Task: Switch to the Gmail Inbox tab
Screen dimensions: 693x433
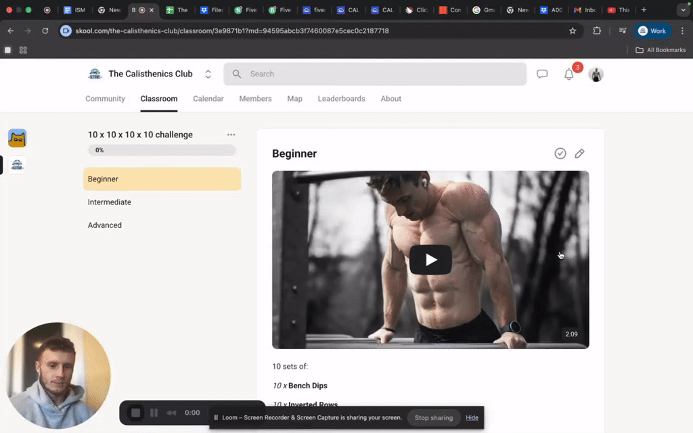Action: click(x=585, y=9)
